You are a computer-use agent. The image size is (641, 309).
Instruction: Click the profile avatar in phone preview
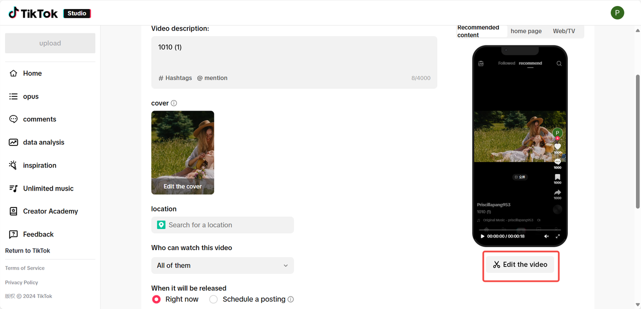click(x=557, y=133)
